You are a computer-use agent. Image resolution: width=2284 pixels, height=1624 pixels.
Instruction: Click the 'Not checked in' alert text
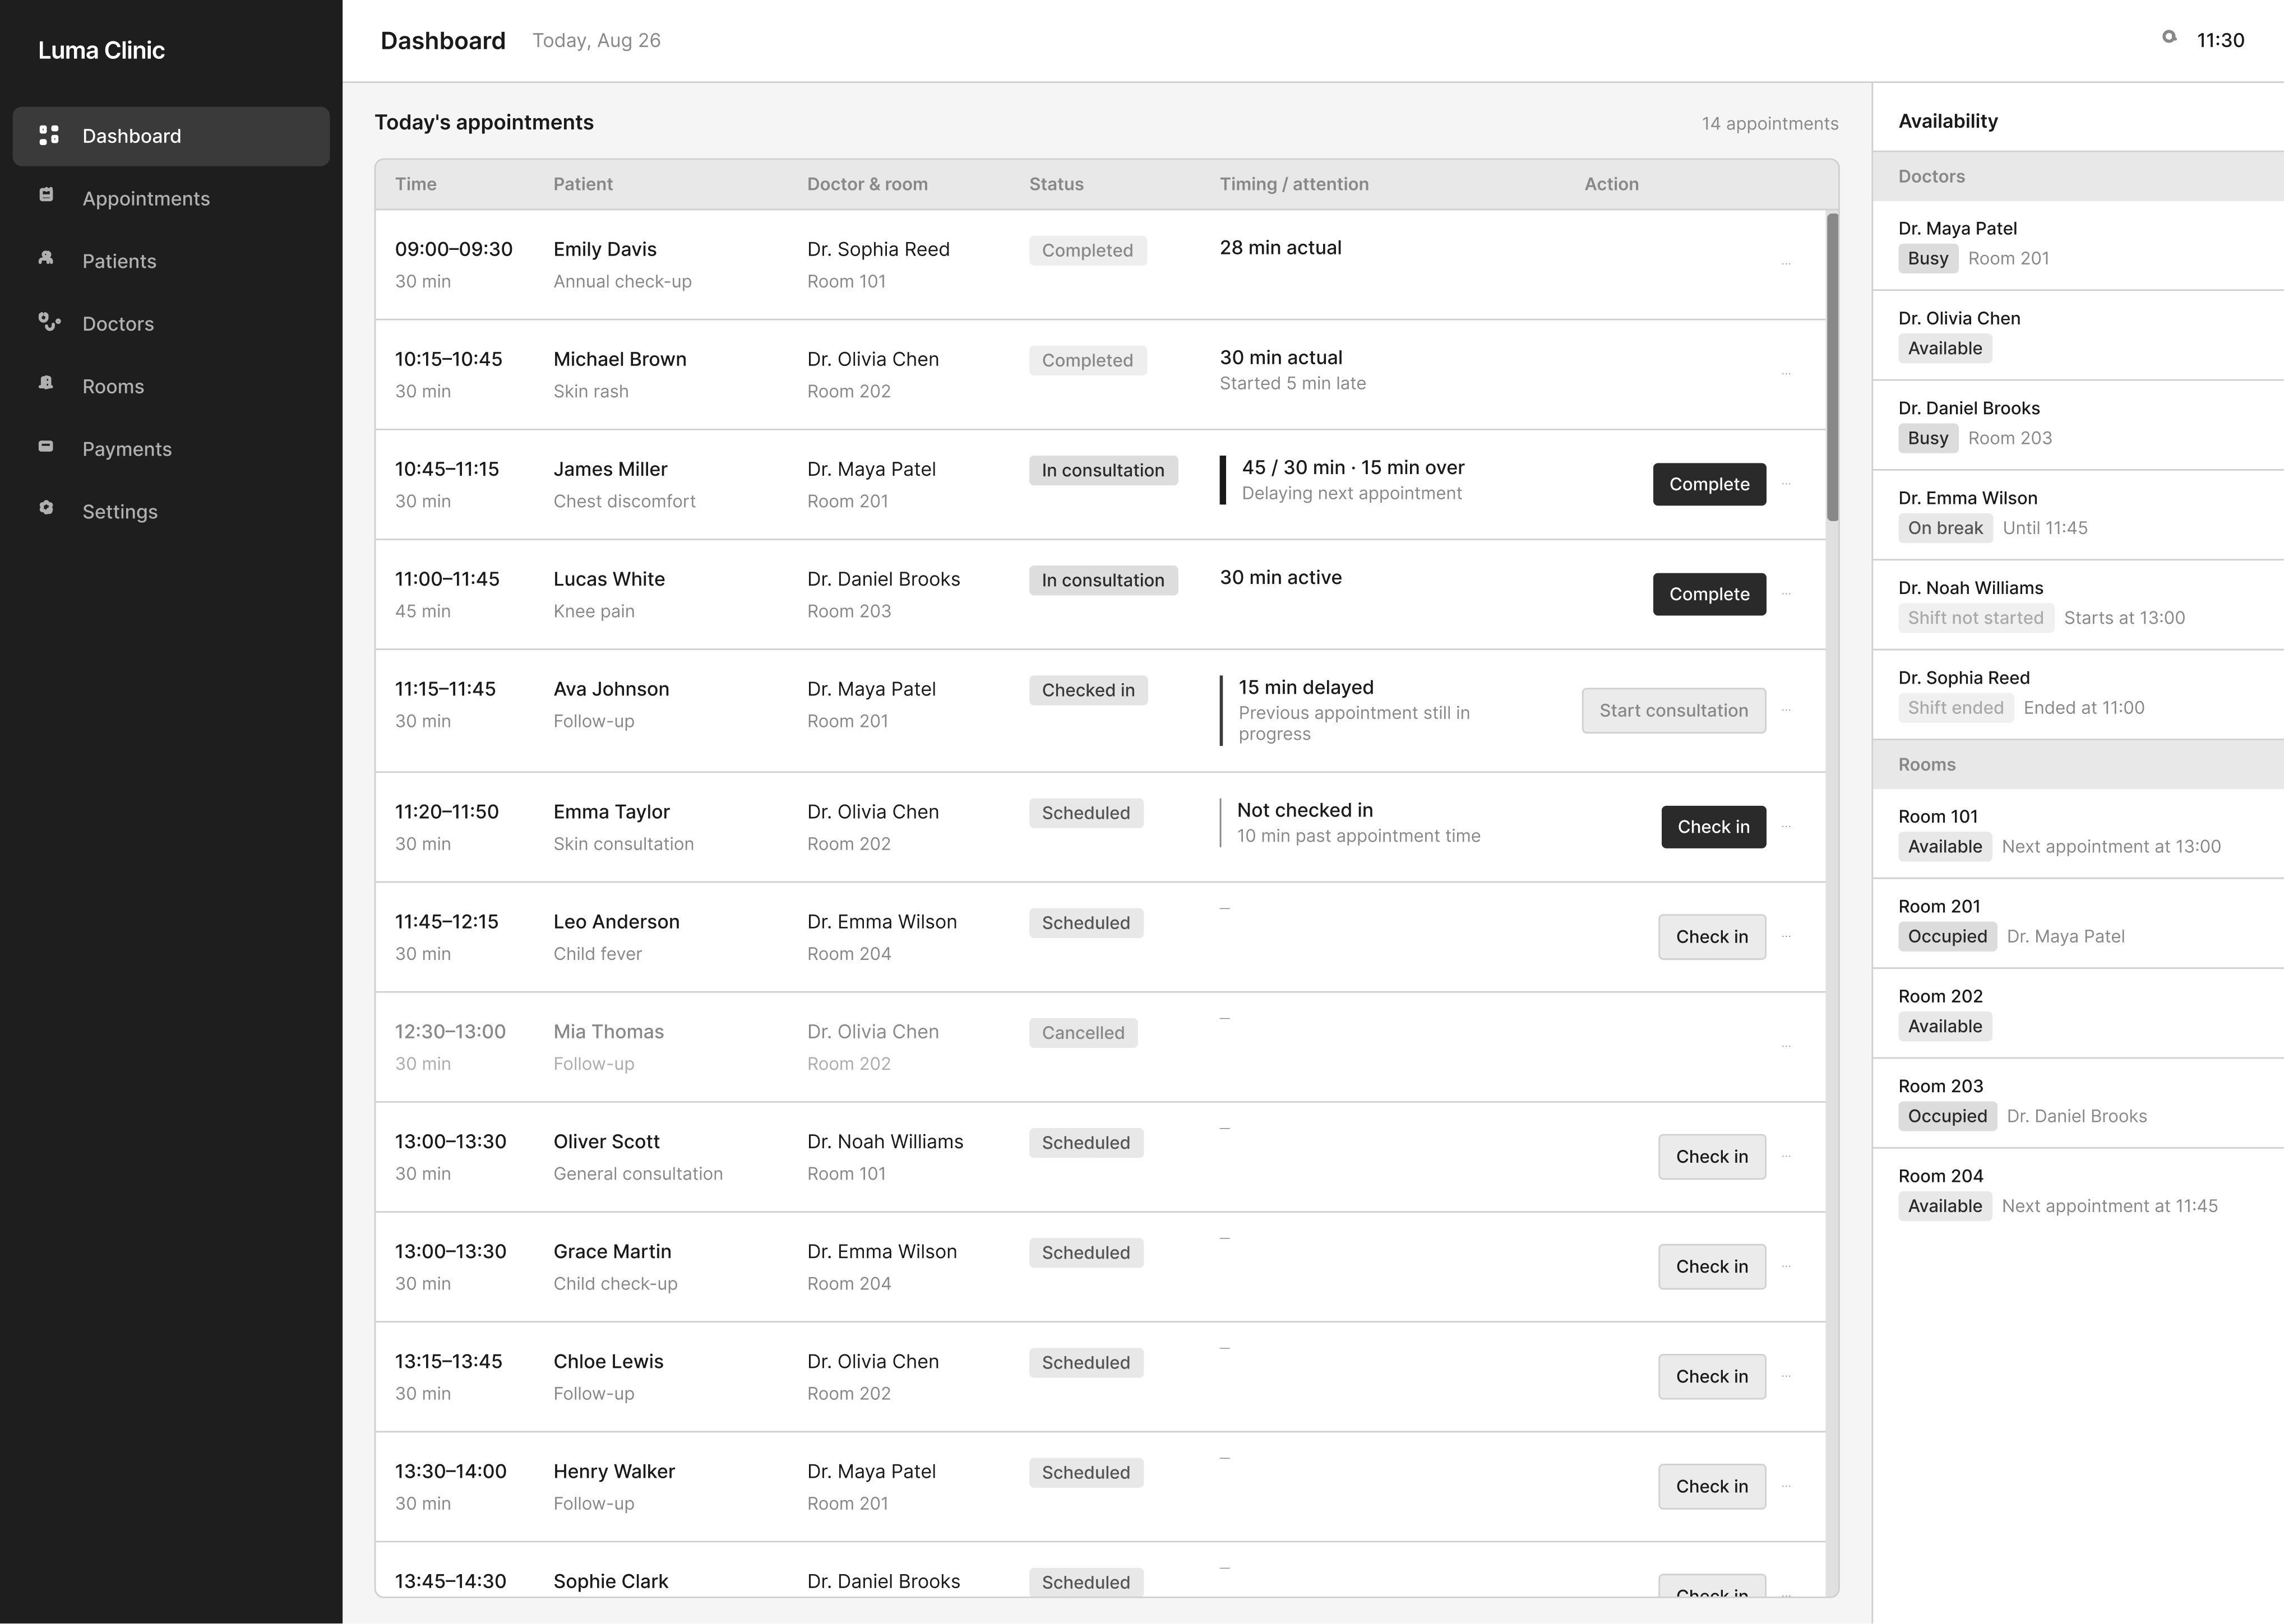click(1305, 810)
